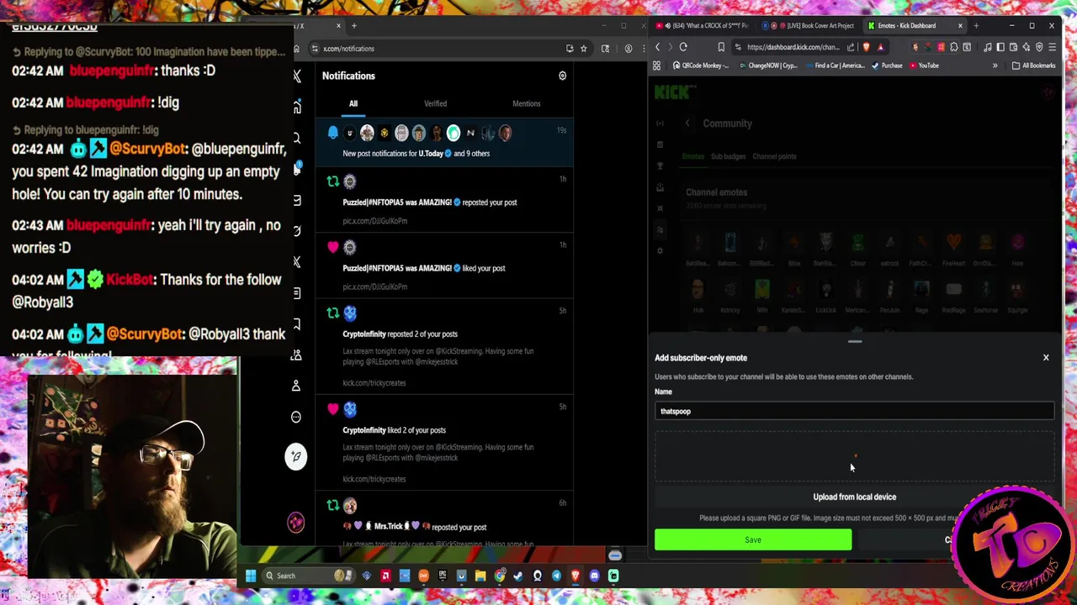
Task: Toggle Brave sidebar panel icon
Action: click(x=1000, y=47)
